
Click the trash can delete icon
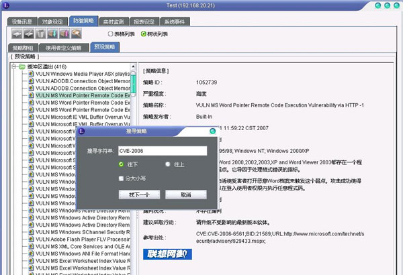click(x=40, y=34)
